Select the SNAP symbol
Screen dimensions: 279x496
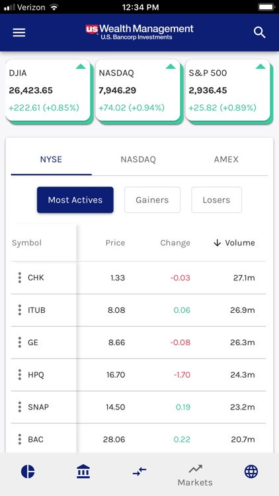click(x=38, y=407)
